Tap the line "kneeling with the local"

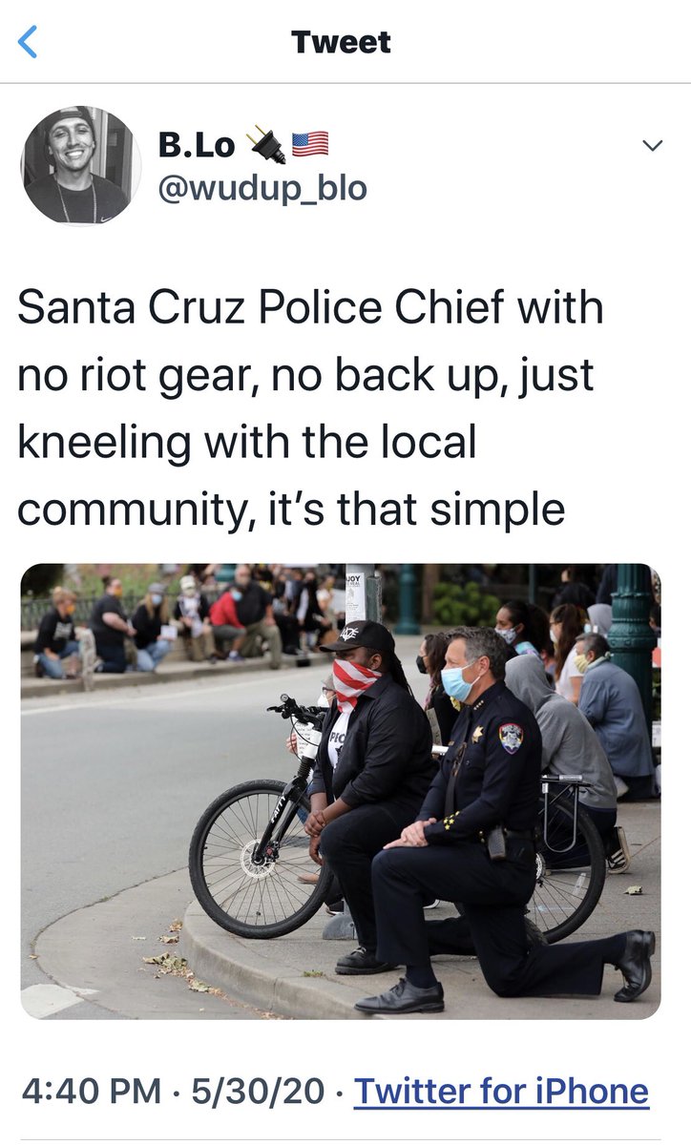(x=246, y=443)
